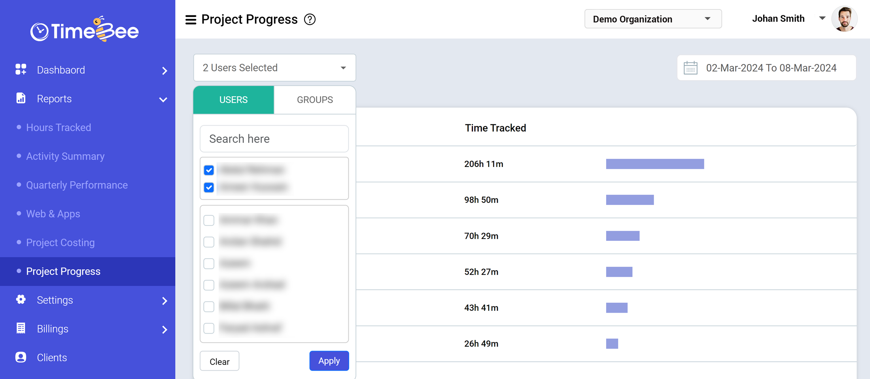Click the 206h 11m progress bar
The height and width of the screenshot is (379, 870).
[655, 164]
